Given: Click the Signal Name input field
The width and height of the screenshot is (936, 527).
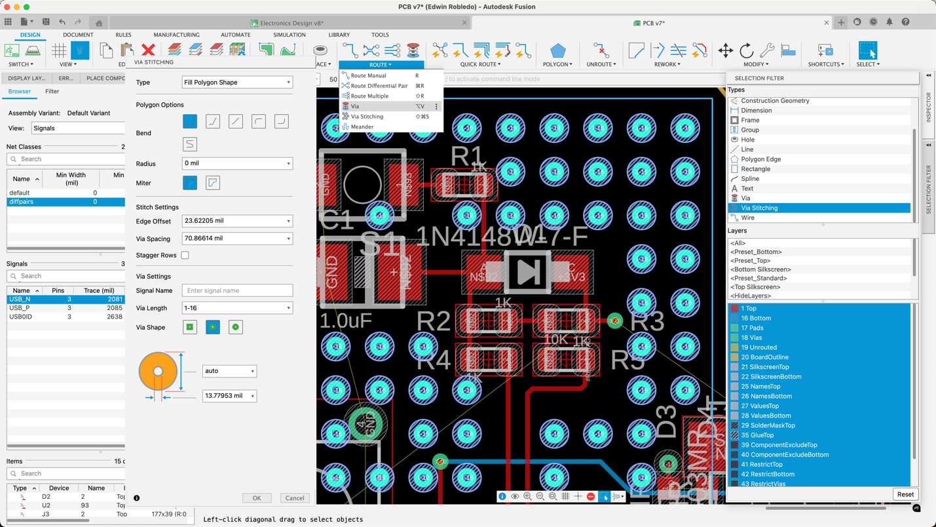Looking at the screenshot, I should pyautogui.click(x=236, y=290).
